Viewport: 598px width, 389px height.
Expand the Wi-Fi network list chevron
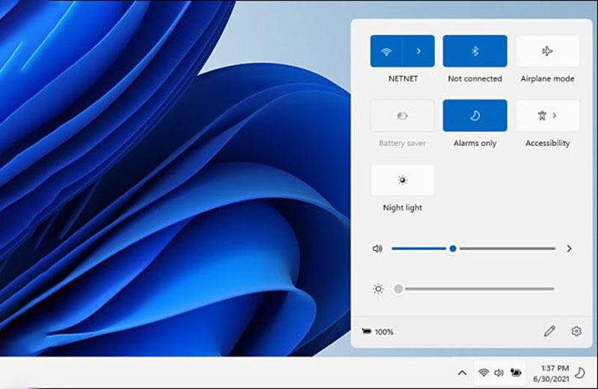click(419, 51)
